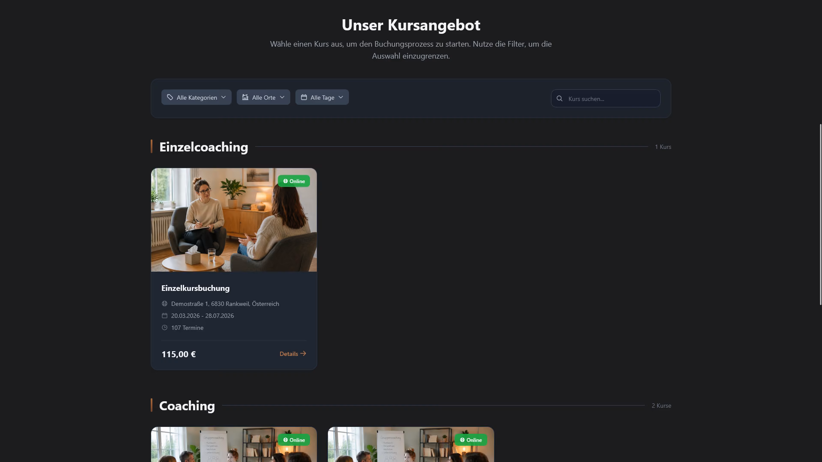
Task: Open the Alle Orte filter dropdown
Action: [263, 97]
